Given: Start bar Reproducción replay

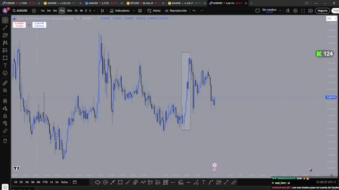Looking at the screenshot, I should tap(176, 11).
